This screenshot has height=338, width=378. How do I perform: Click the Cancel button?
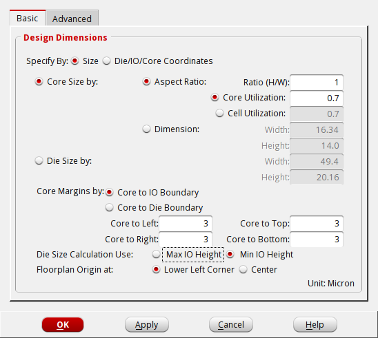[x=231, y=325]
